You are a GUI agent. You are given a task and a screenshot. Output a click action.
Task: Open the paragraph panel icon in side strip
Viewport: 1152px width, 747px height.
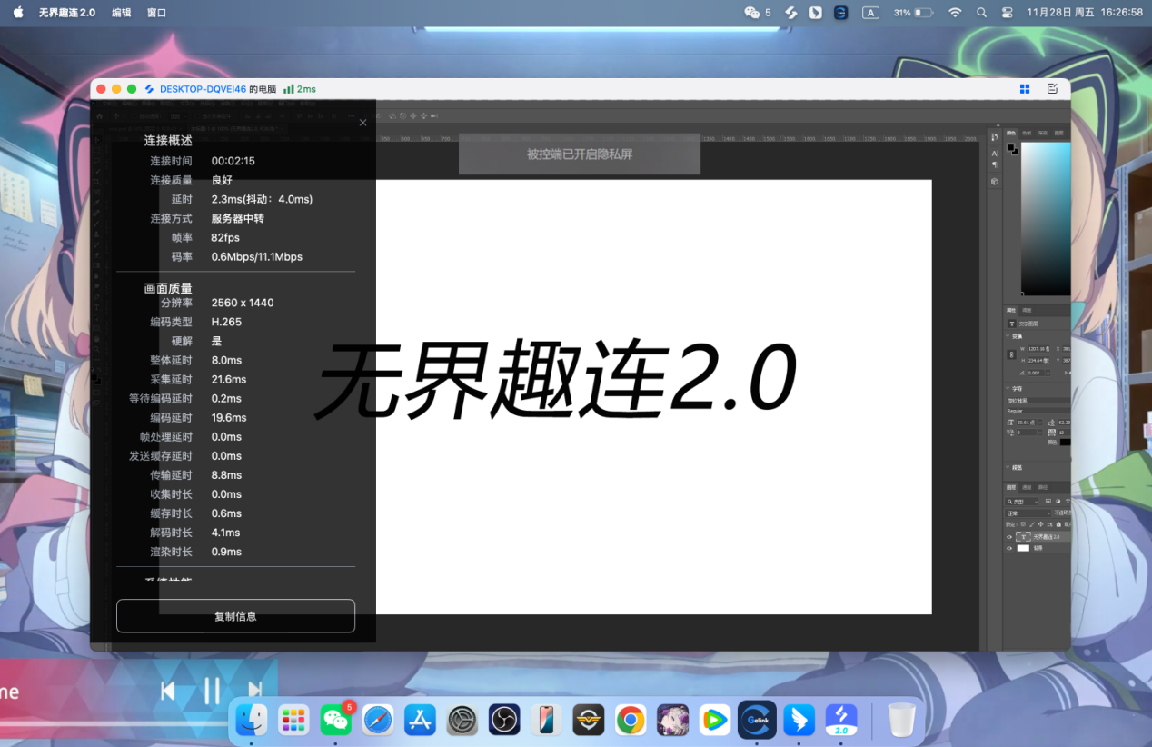click(995, 164)
